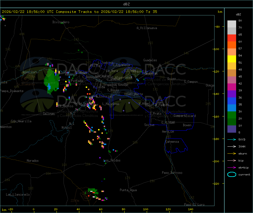Image resolution: width=253 pixels, height=213 pixels.
Task: Click the eb+bip legend label
Action: point(243,168)
